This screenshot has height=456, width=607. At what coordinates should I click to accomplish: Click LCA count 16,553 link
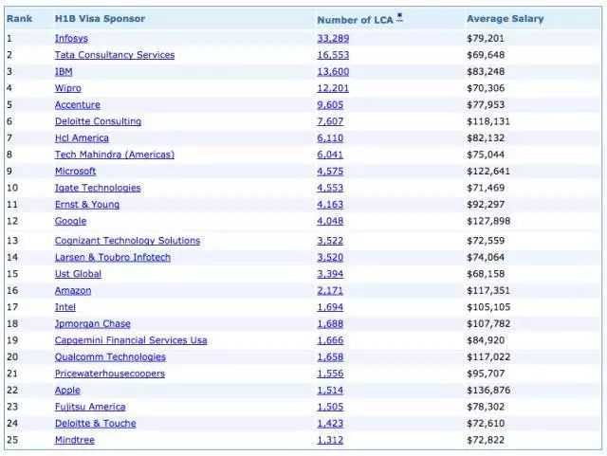tap(333, 55)
